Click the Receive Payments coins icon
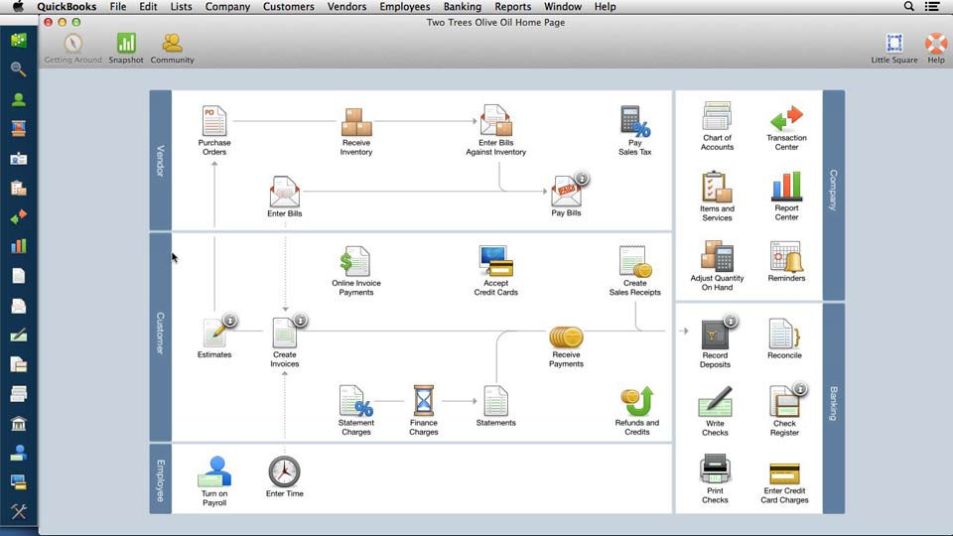This screenshot has width=953, height=536. [x=566, y=336]
